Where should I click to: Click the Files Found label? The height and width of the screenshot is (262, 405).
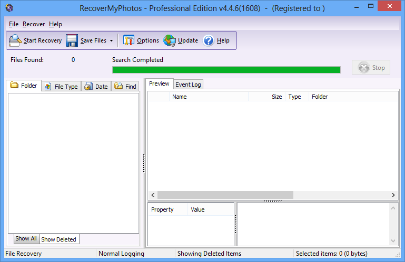tap(27, 60)
